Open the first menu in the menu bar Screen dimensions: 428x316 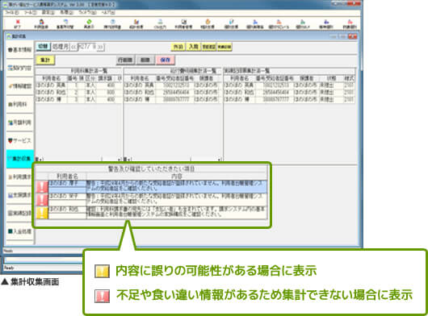click(x=13, y=13)
